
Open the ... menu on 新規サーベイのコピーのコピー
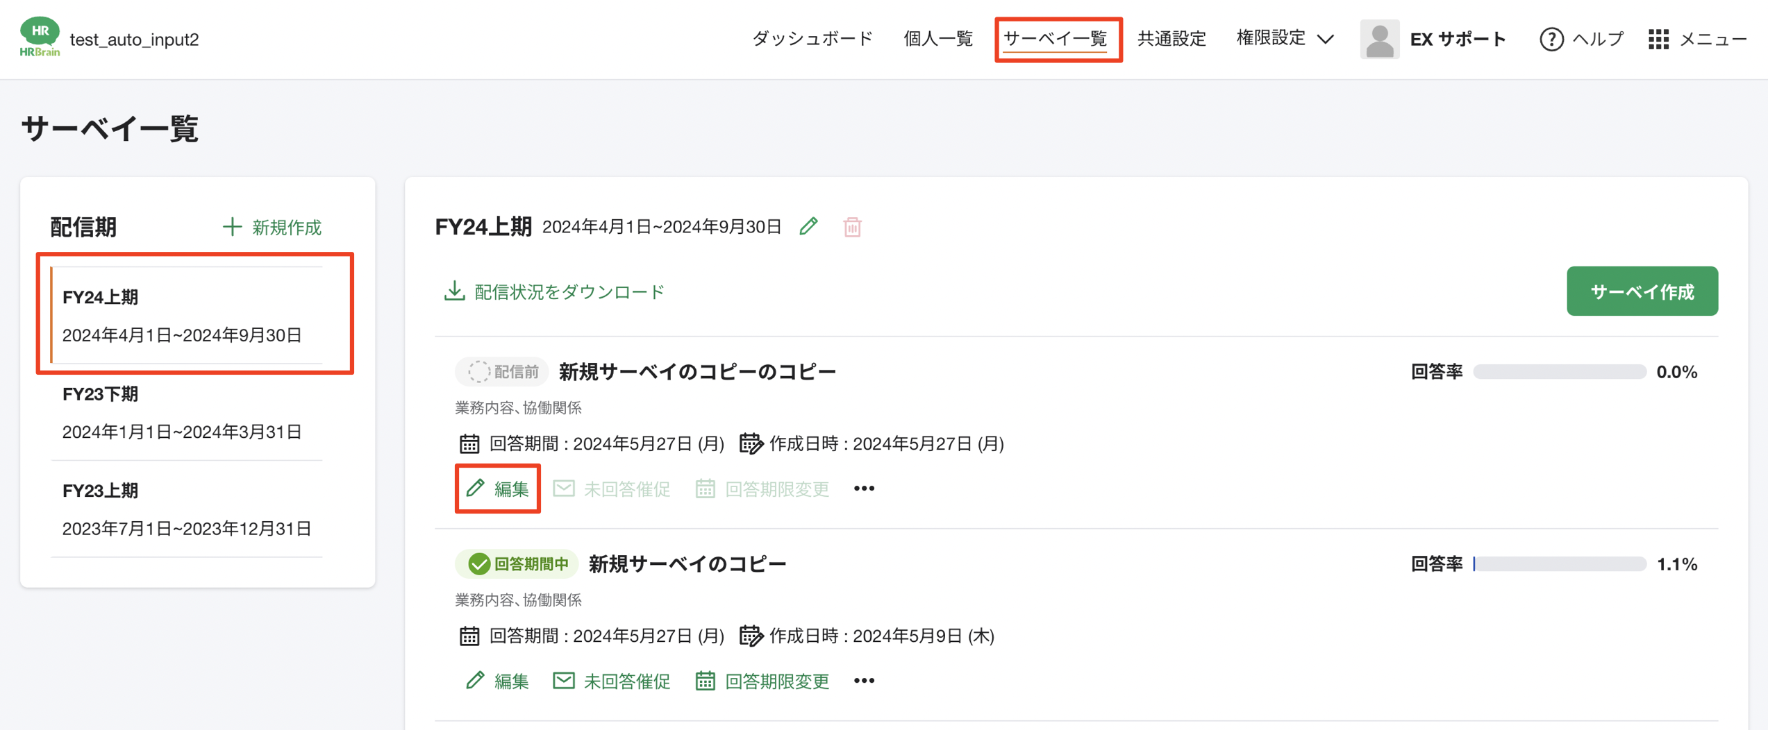tap(864, 488)
